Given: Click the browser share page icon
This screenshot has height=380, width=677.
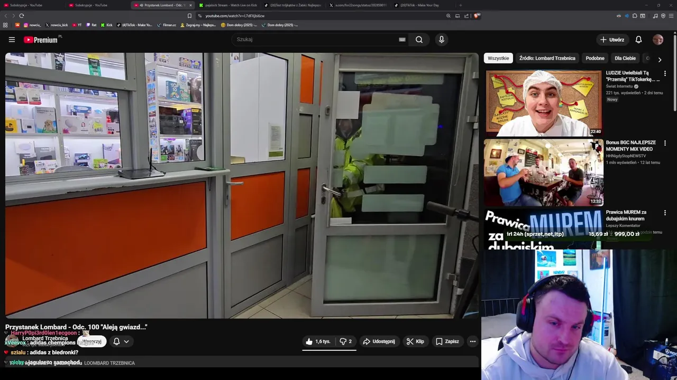Looking at the screenshot, I should (466, 16).
